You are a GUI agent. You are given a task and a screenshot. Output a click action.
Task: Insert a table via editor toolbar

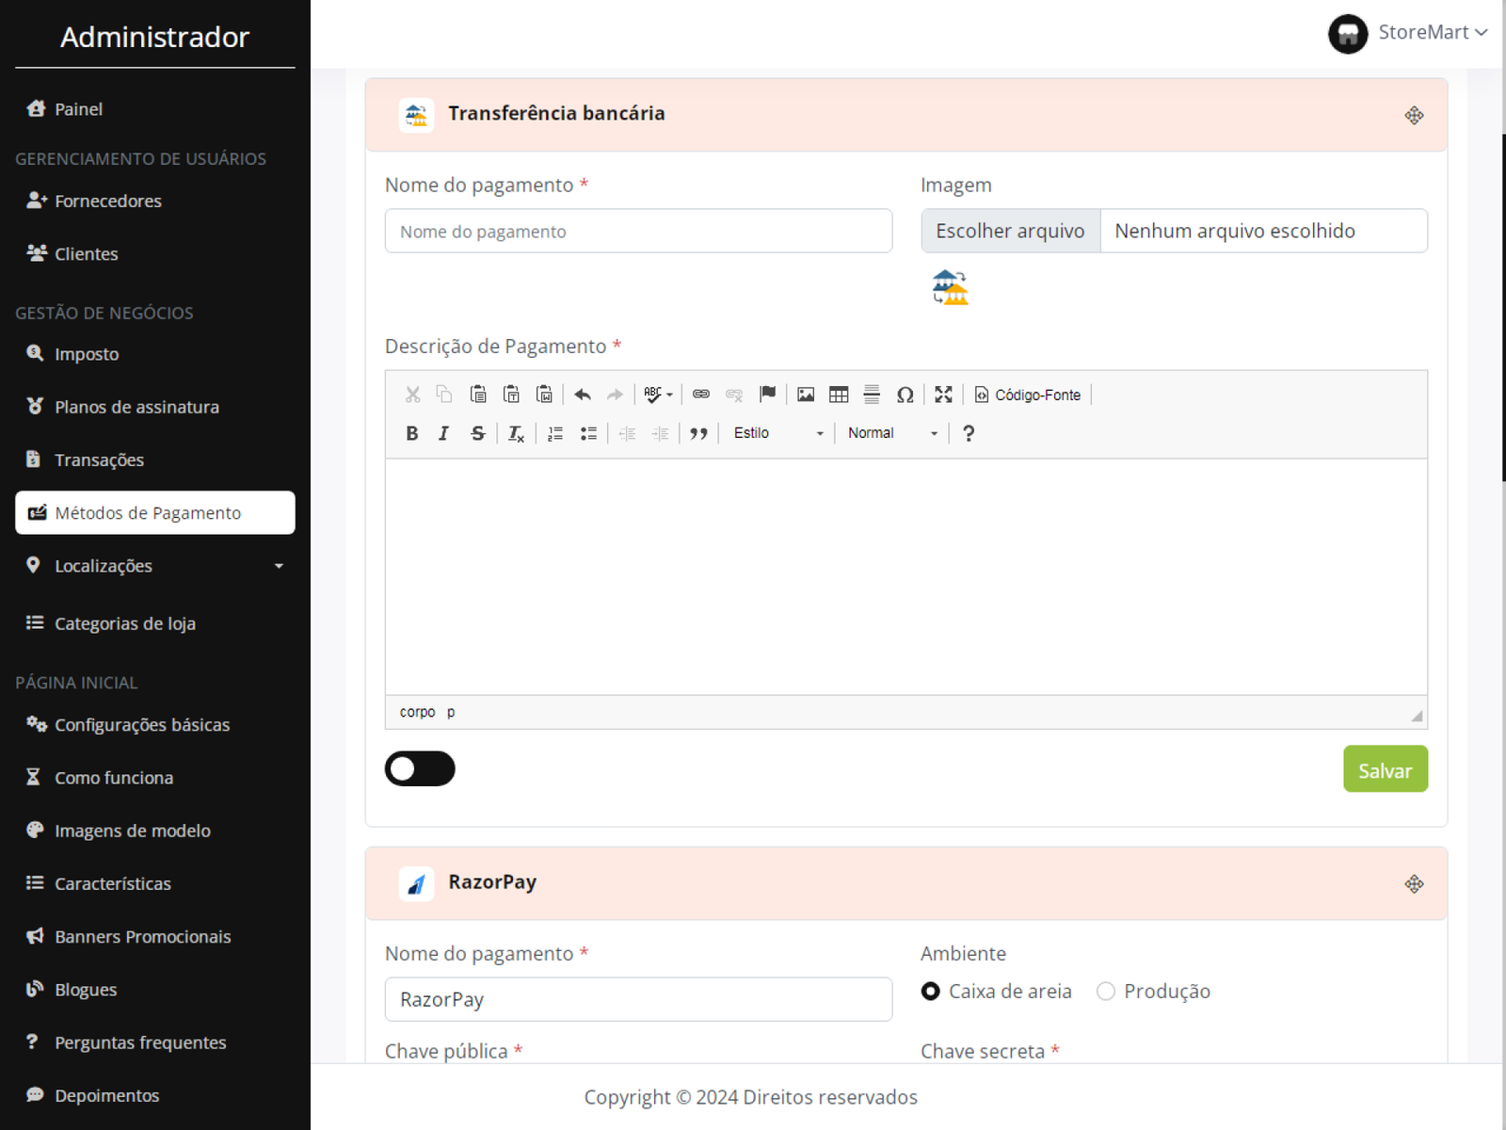[838, 395]
